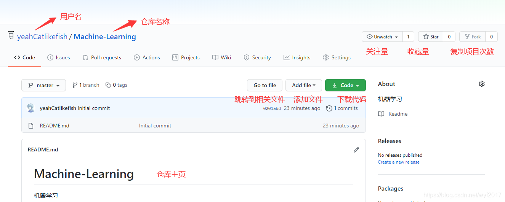
Task: View the 0 tags link
Action: [117, 85]
